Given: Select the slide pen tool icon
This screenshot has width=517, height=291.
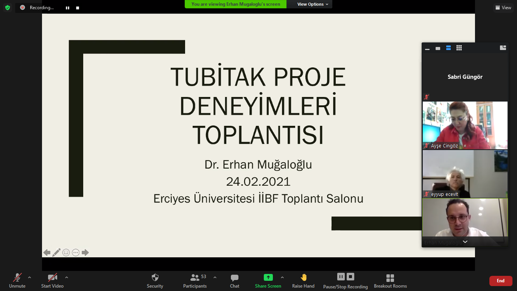Looking at the screenshot, I should 56,252.
